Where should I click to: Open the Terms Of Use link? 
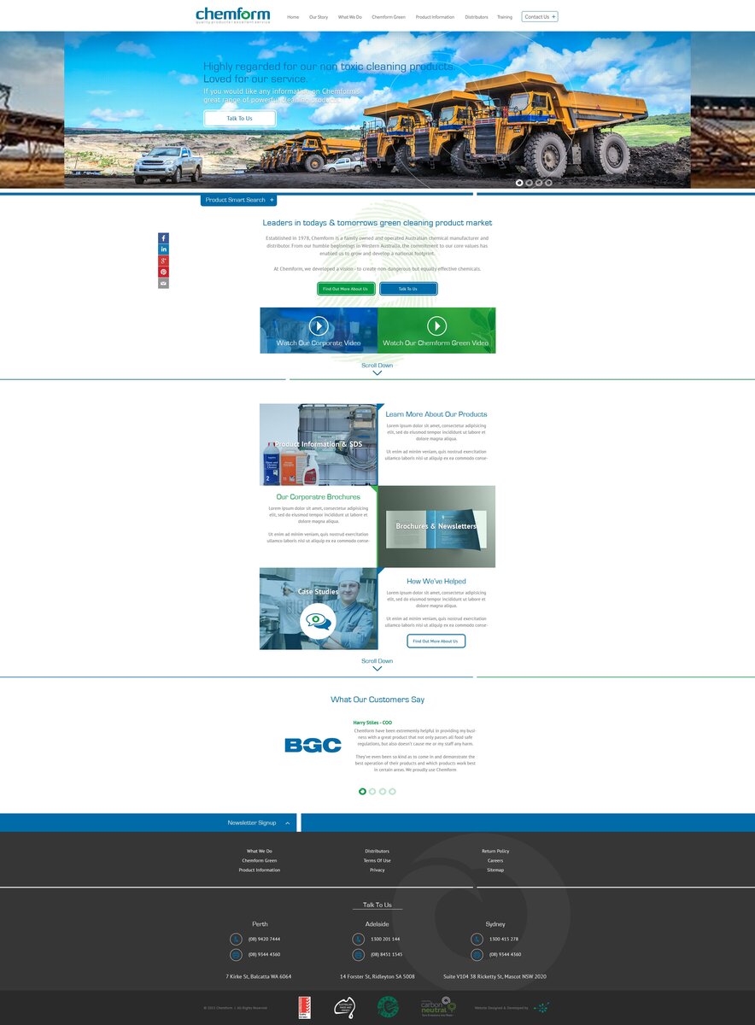(x=377, y=860)
